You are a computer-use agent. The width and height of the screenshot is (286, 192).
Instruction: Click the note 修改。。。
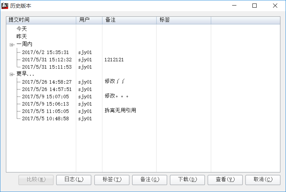[x=117, y=96]
